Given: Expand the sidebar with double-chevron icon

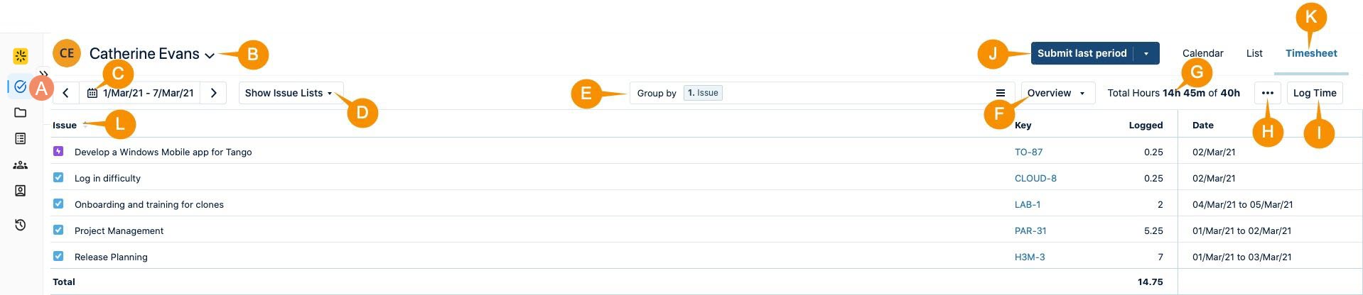Looking at the screenshot, I should click(x=43, y=73).
